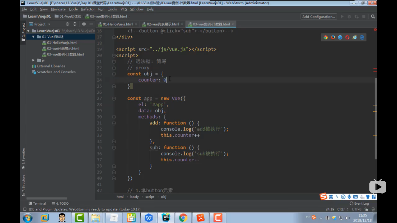Screen dimensions: 397x223
Task: Click the tool windows quick access icon in status bar
Action: 25,209
